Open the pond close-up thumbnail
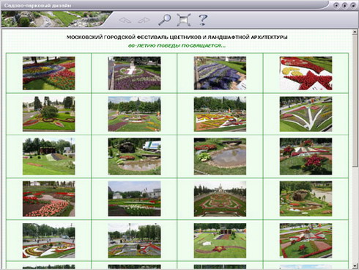This screenshot has width=359, height=270. click(220, 156)
